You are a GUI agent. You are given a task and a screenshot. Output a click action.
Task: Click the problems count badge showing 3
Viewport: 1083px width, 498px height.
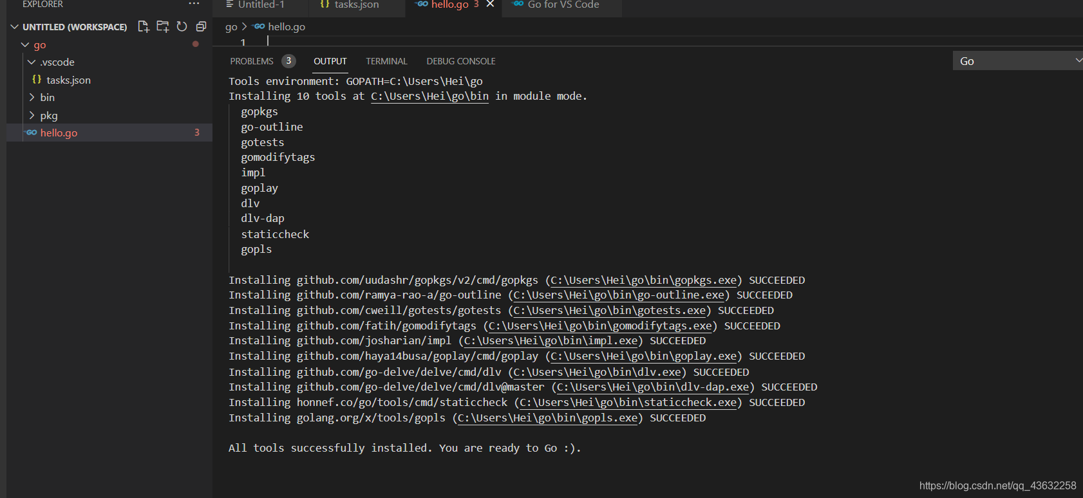pos(288,61)
